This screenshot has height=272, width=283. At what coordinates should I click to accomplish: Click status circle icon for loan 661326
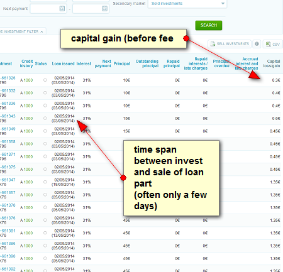tap(45, 80)
